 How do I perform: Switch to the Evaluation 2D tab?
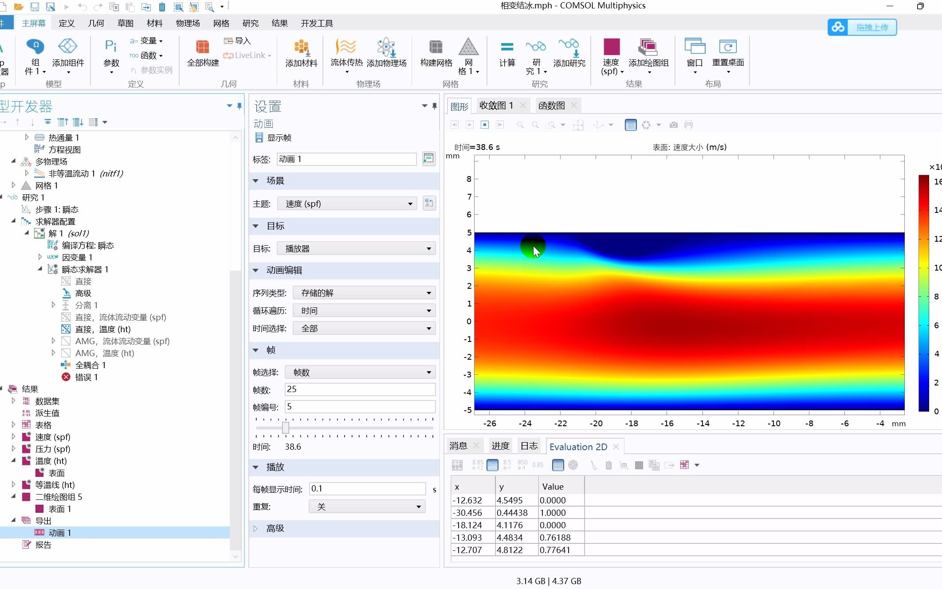click(578, 447)
